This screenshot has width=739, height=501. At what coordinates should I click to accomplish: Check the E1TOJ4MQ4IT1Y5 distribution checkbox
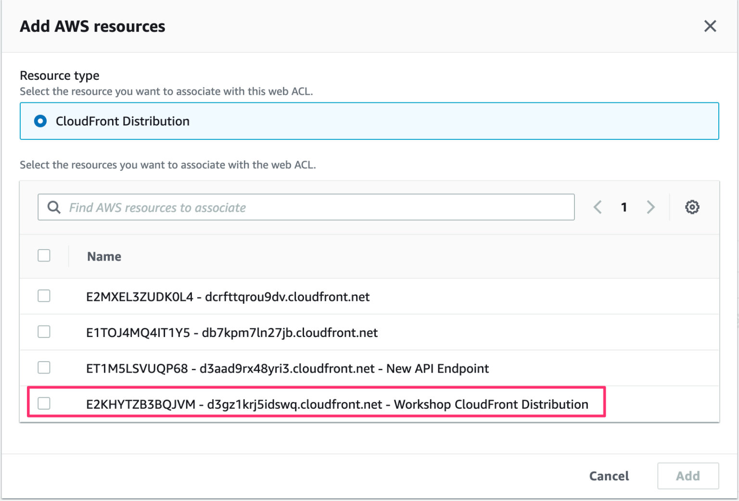tap(44, 332)
